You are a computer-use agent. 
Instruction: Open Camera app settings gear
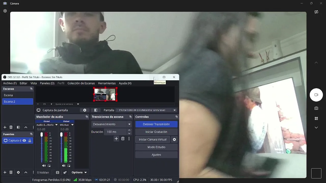[x=5, y=11]
